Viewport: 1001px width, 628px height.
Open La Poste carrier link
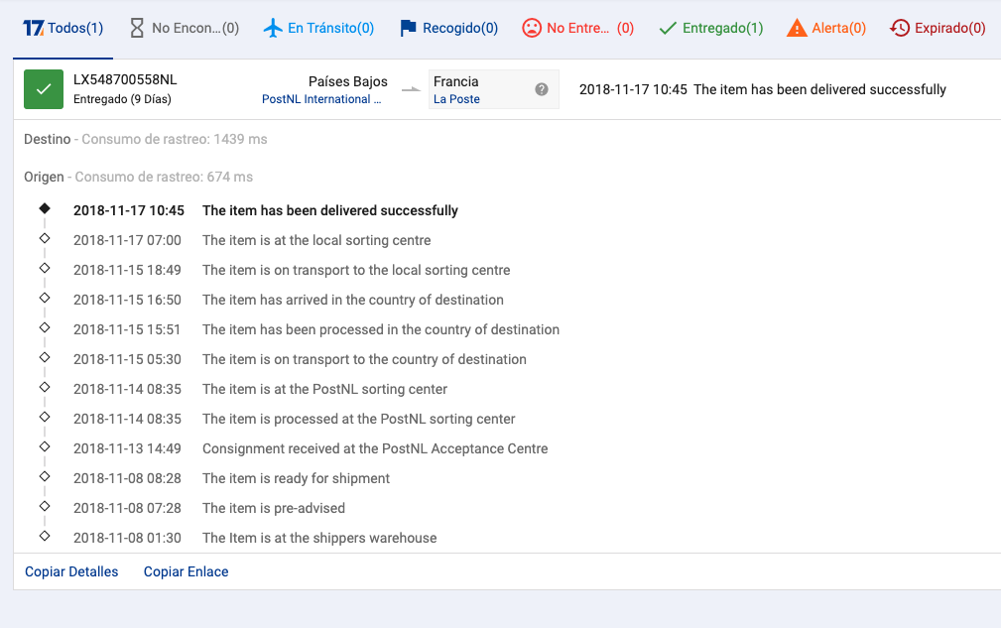click(456, 99)
